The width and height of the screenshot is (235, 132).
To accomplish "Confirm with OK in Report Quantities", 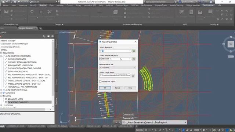I will pos(105,88).
